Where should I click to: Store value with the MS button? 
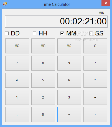pos(69,46)
